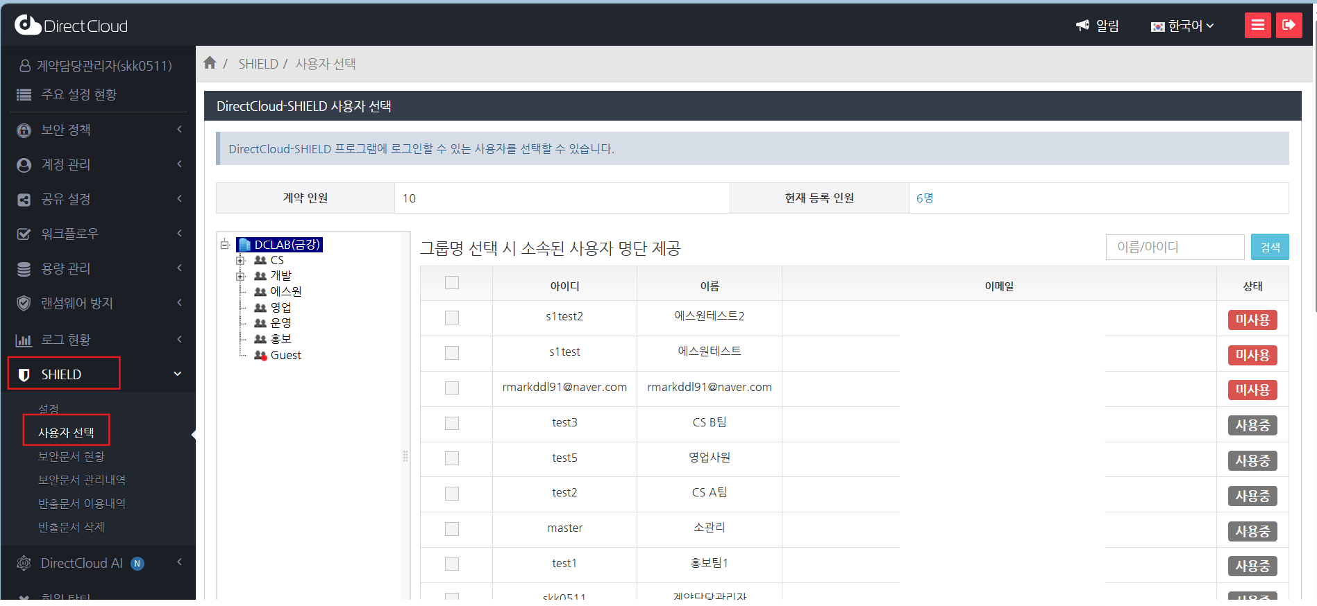This screenshot has height=606, width=1317.
Task: Click the panel splitter handle beside tree
Action: pos(405,456)
